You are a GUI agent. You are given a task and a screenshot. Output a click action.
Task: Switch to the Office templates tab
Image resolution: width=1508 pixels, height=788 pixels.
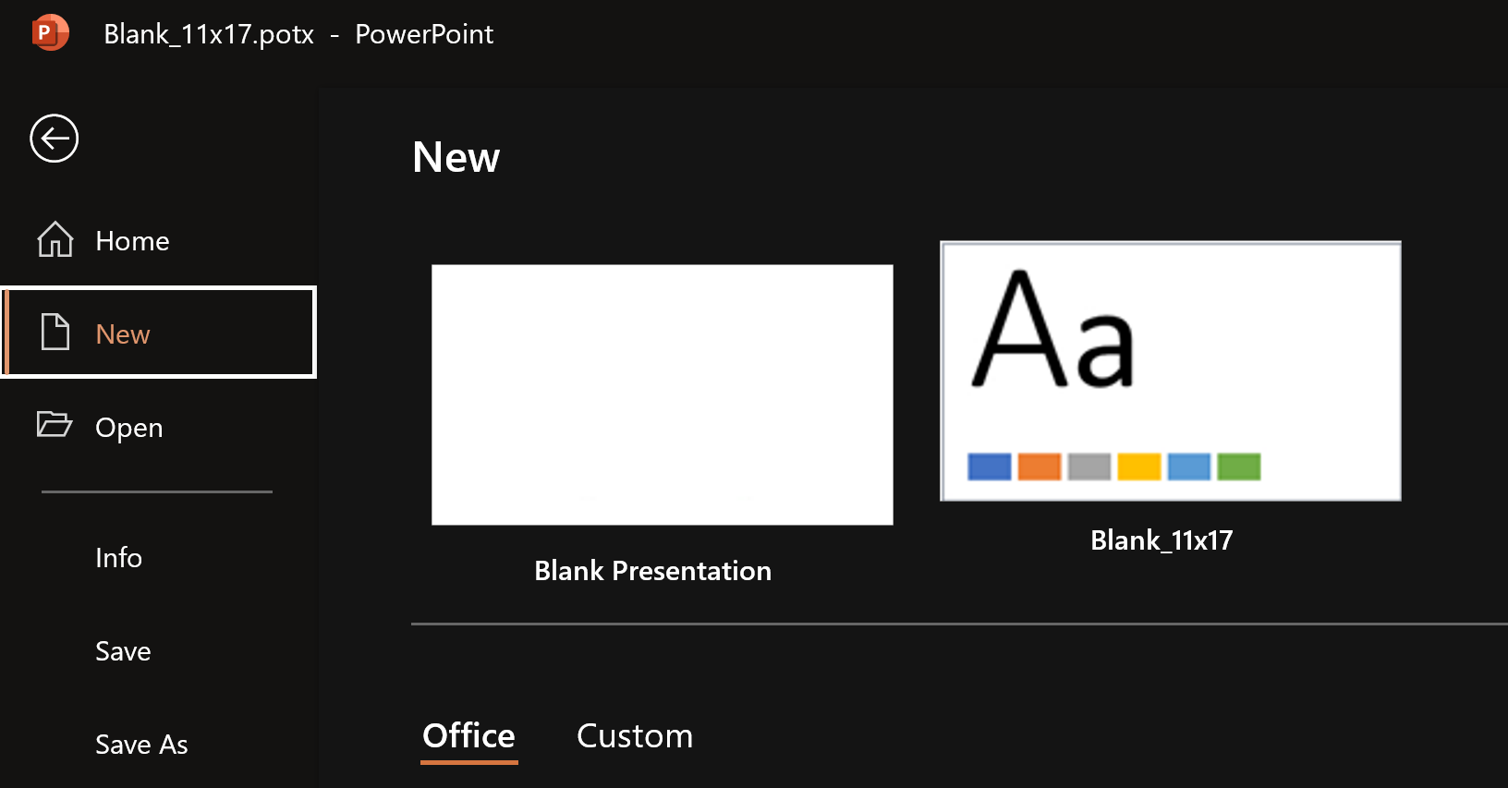point(468,736)
